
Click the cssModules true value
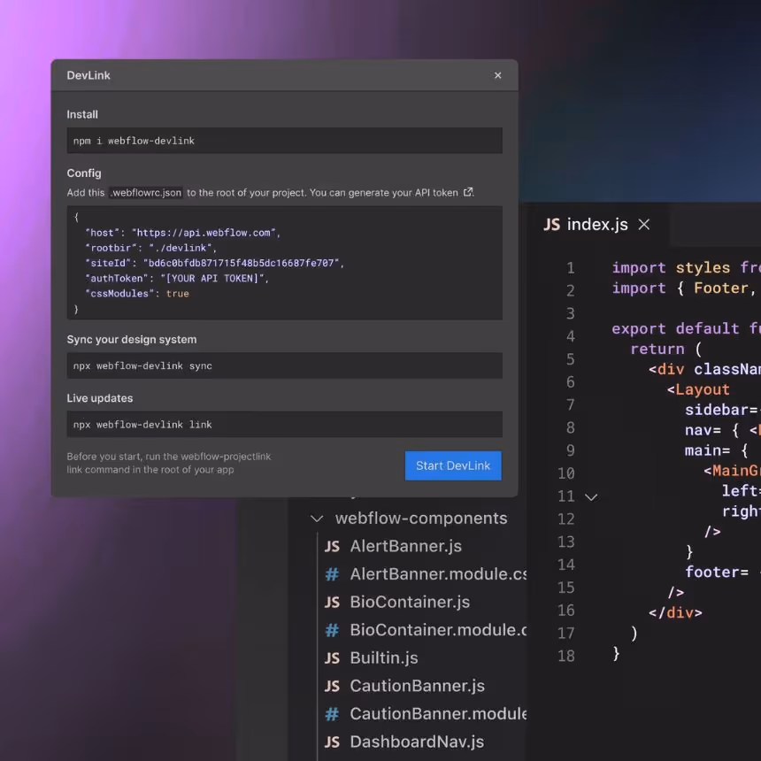(178, 294)
